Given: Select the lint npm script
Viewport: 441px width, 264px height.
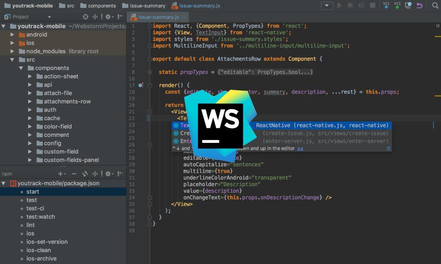Looking at the screenshot, I should point(63,225).
